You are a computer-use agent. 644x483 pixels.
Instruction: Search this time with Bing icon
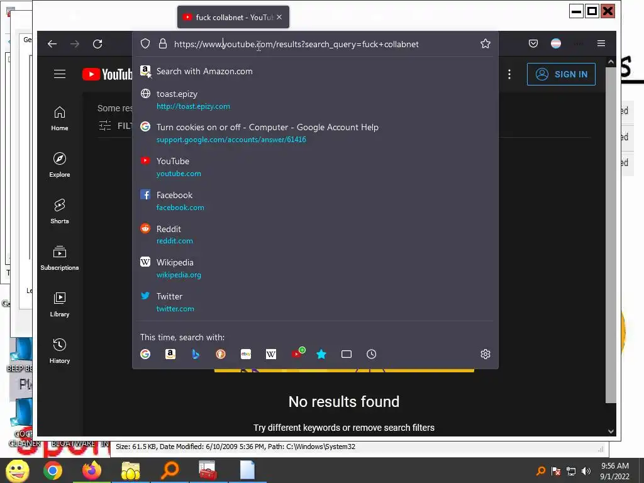click(196, 354)
